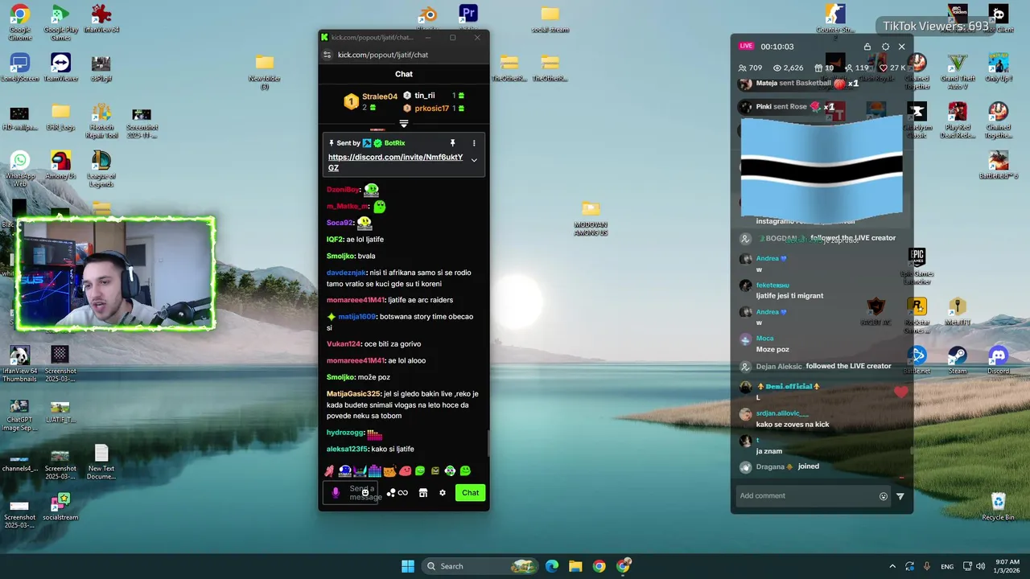Click username MatijaGasic325 in Kick chat
Viewport: 1030px width, 579px height.
point(353,394)
